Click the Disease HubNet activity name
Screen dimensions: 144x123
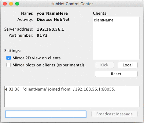[x=53, y=20]
